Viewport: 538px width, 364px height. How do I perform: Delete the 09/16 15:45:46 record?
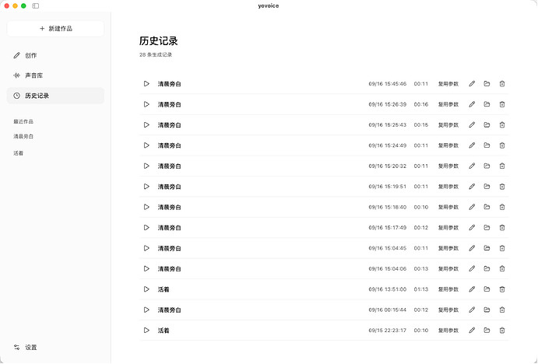[502, 84]
